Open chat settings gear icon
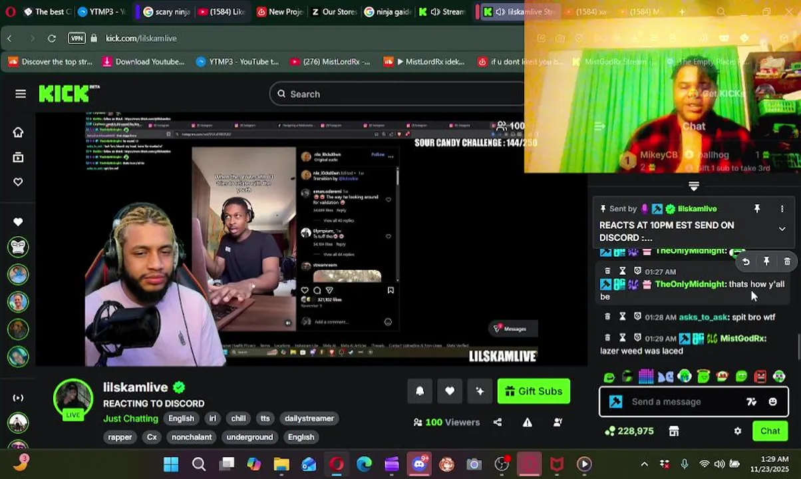This screenshot has height=479, width=801. 738,431
